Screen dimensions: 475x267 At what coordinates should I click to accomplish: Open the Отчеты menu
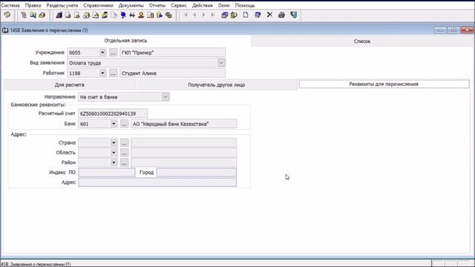(157, 5)
